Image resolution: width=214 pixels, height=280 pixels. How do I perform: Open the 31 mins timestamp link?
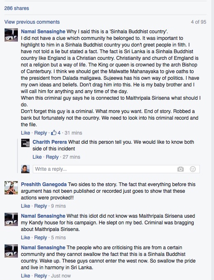(x=73, y=133)
